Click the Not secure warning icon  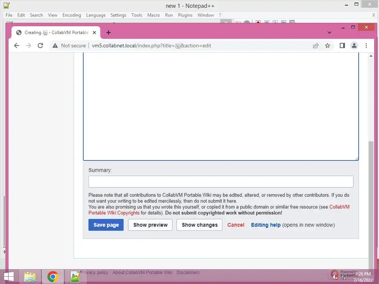tap(55, 45)
